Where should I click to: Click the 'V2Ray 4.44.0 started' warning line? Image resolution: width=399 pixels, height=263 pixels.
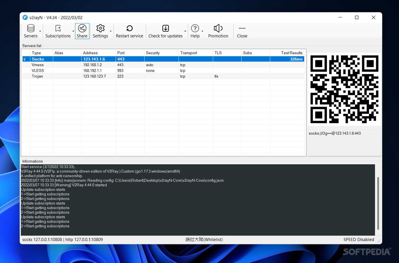(64, 185)
